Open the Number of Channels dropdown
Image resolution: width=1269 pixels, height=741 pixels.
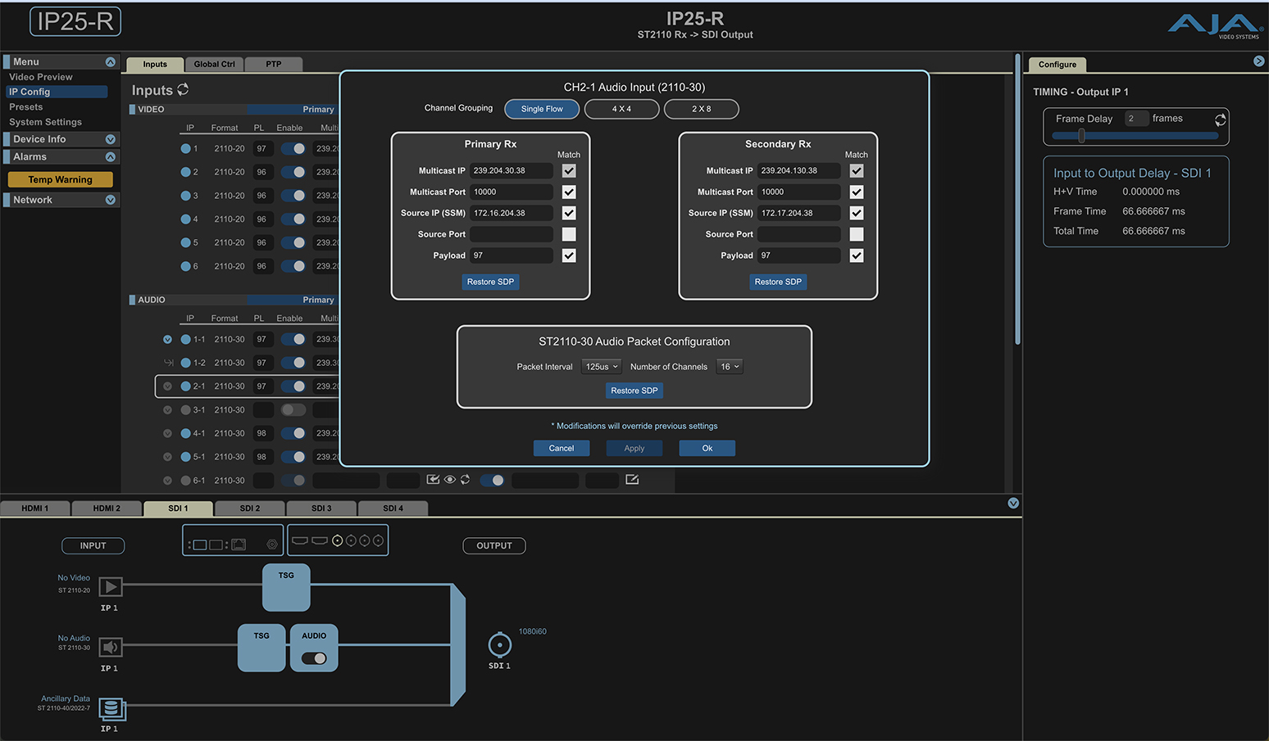(x=730, y=367)
